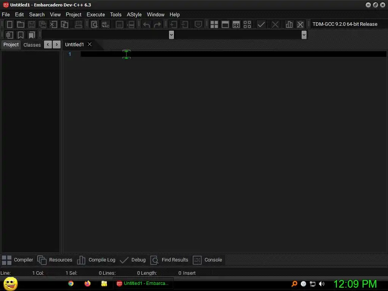The image size is (388, 291).
Task: Undo the last edit
Action: point(147,24)
